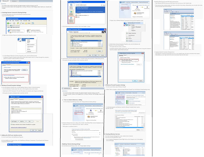Toggle Outlook Express checkbox in Components Wizard
The width and height of the screenshot is (204, 157).
[x=71, y=43]
